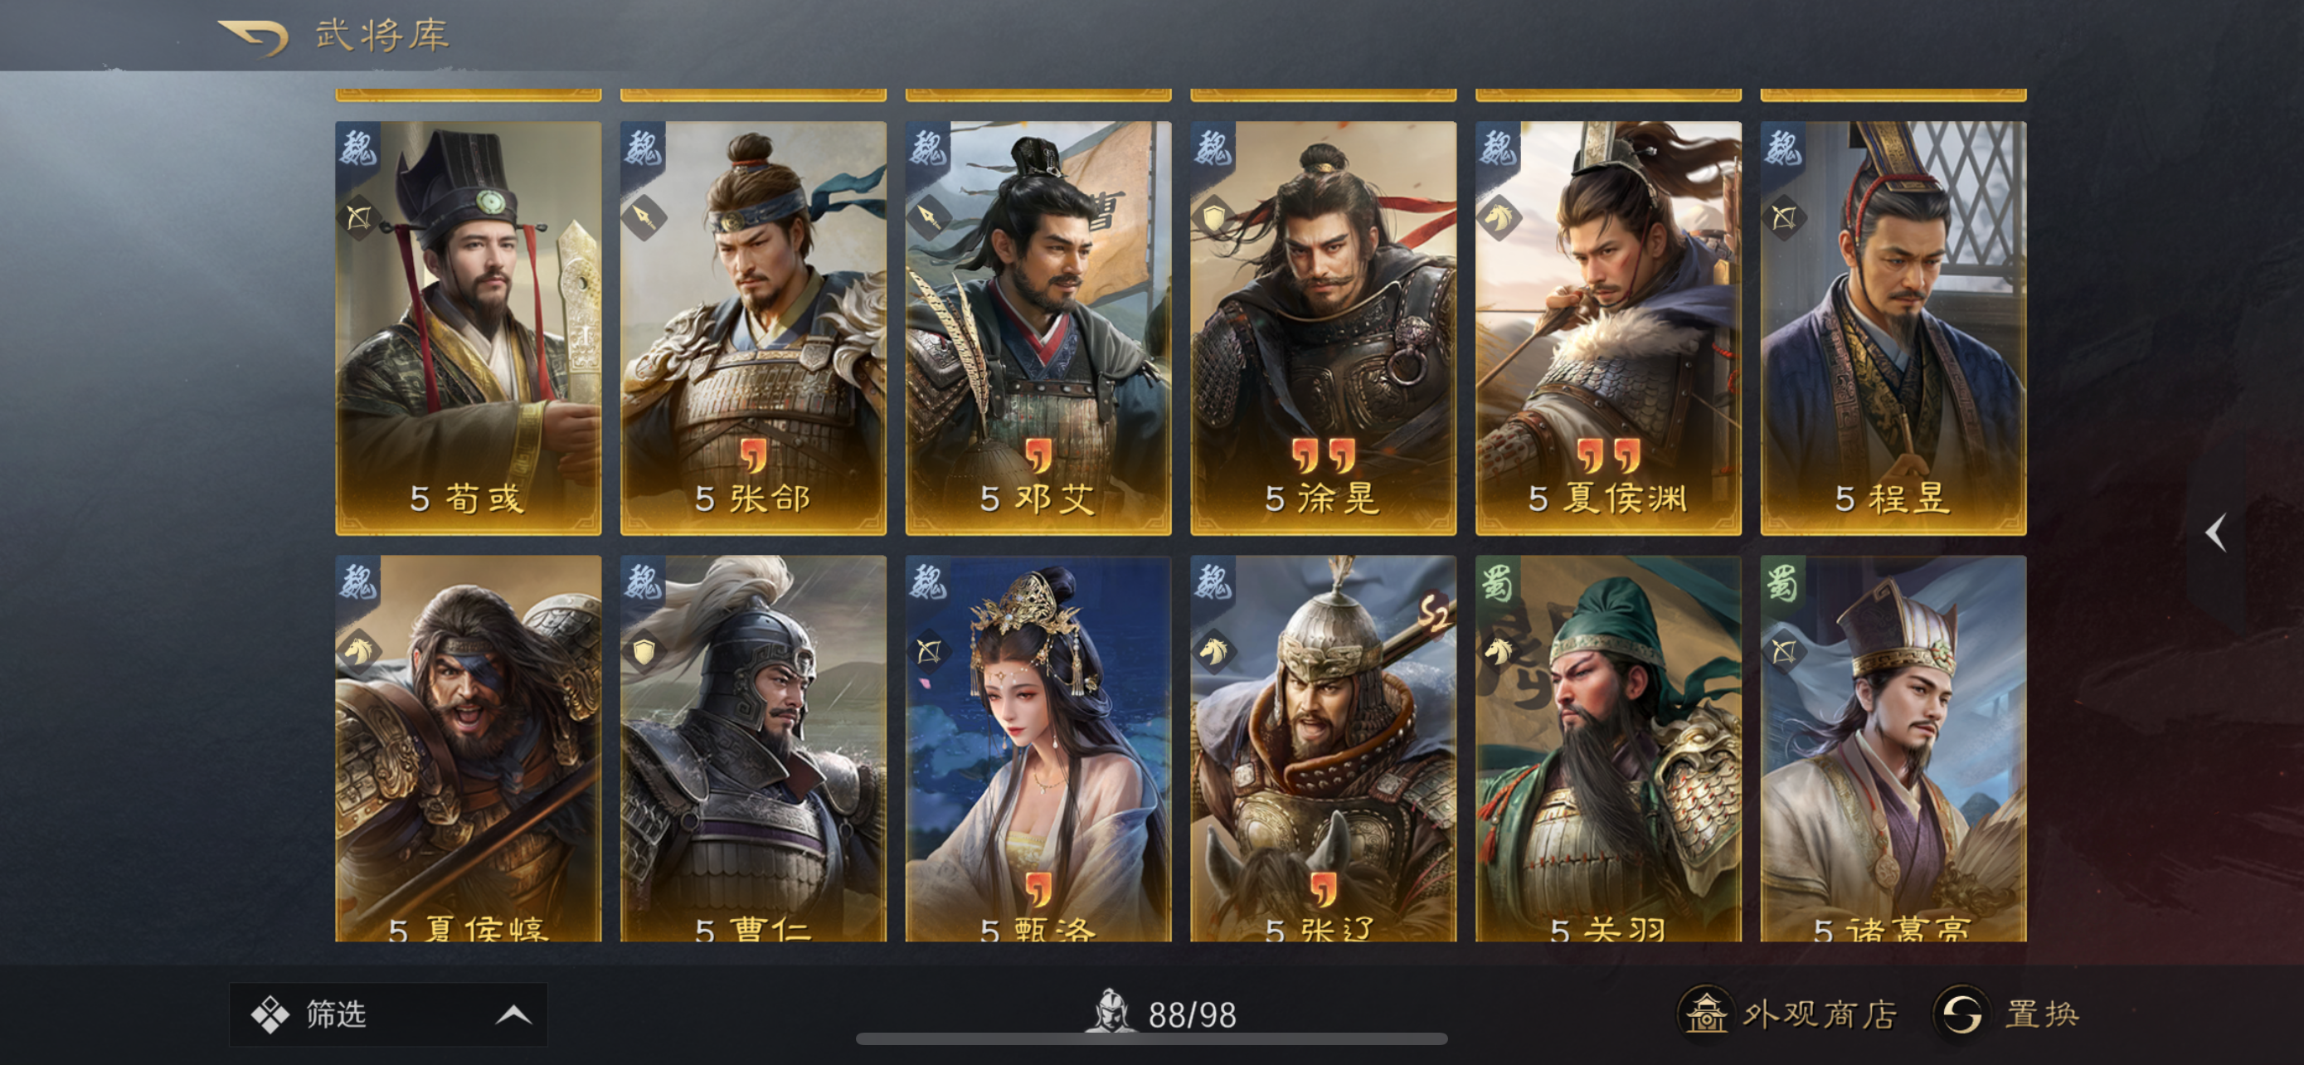Image resolution: width=2304 pixels, height=1065 pixels.
Task: Click the archer troop icon on 荀彧 card
Action: (x=357, y=217)
